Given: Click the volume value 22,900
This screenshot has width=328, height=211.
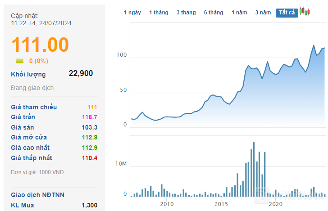Looking at the screenshot, I should [81, 73].
